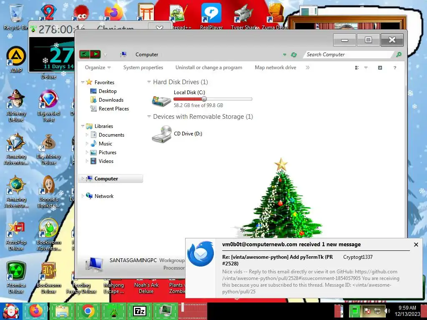
Task: Open address bar history dropdown
Action: pyautogui.click(x=284, y=55)
